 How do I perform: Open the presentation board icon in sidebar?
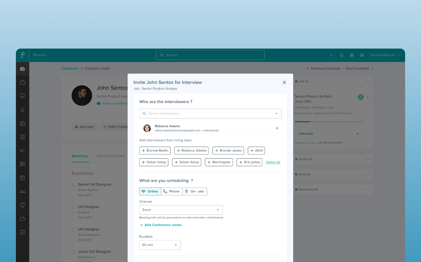click(22, 96)
